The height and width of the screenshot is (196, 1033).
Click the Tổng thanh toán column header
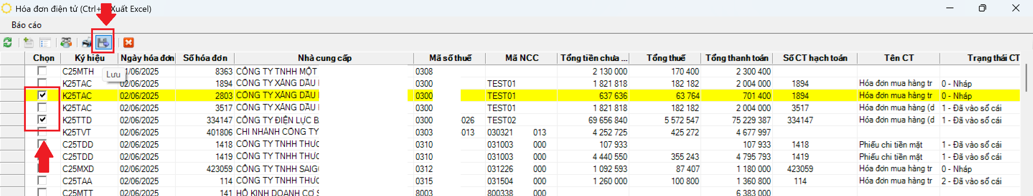coord(736,58)
